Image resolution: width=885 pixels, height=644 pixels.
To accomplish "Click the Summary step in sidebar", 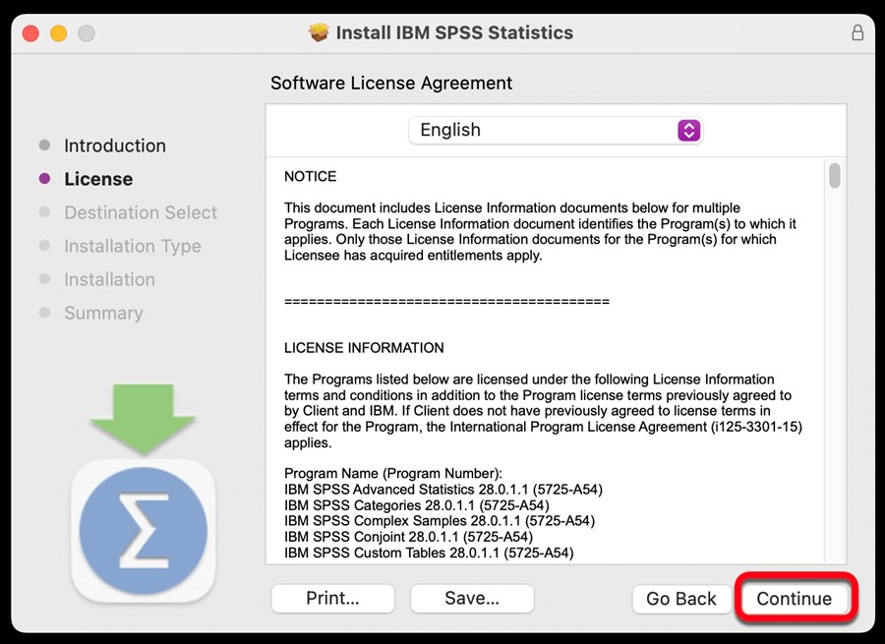I will [x=103, y=313].
